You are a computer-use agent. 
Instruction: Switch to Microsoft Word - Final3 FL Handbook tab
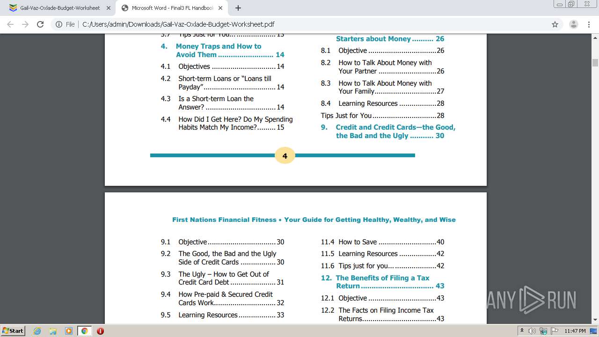[x=172, y=8]
